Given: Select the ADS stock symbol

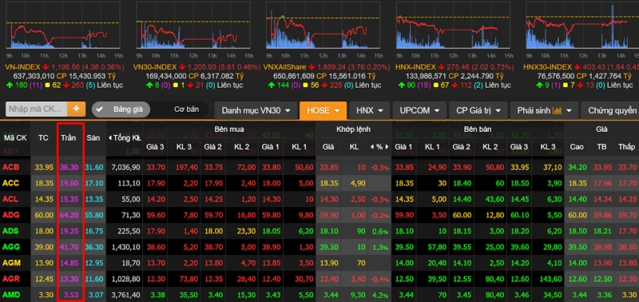Looking at the screenshot, I should pyautogui.click(x=10, y=231).
